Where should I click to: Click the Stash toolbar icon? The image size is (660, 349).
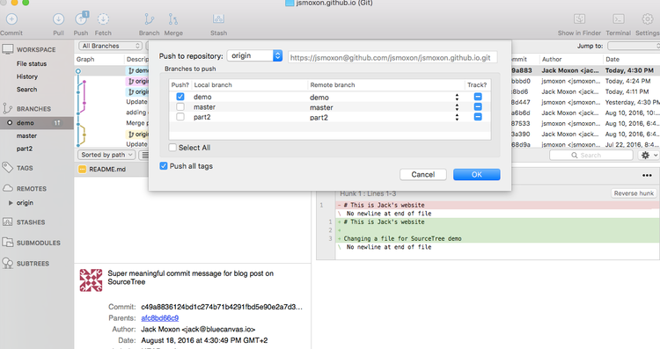coord(218,19)
